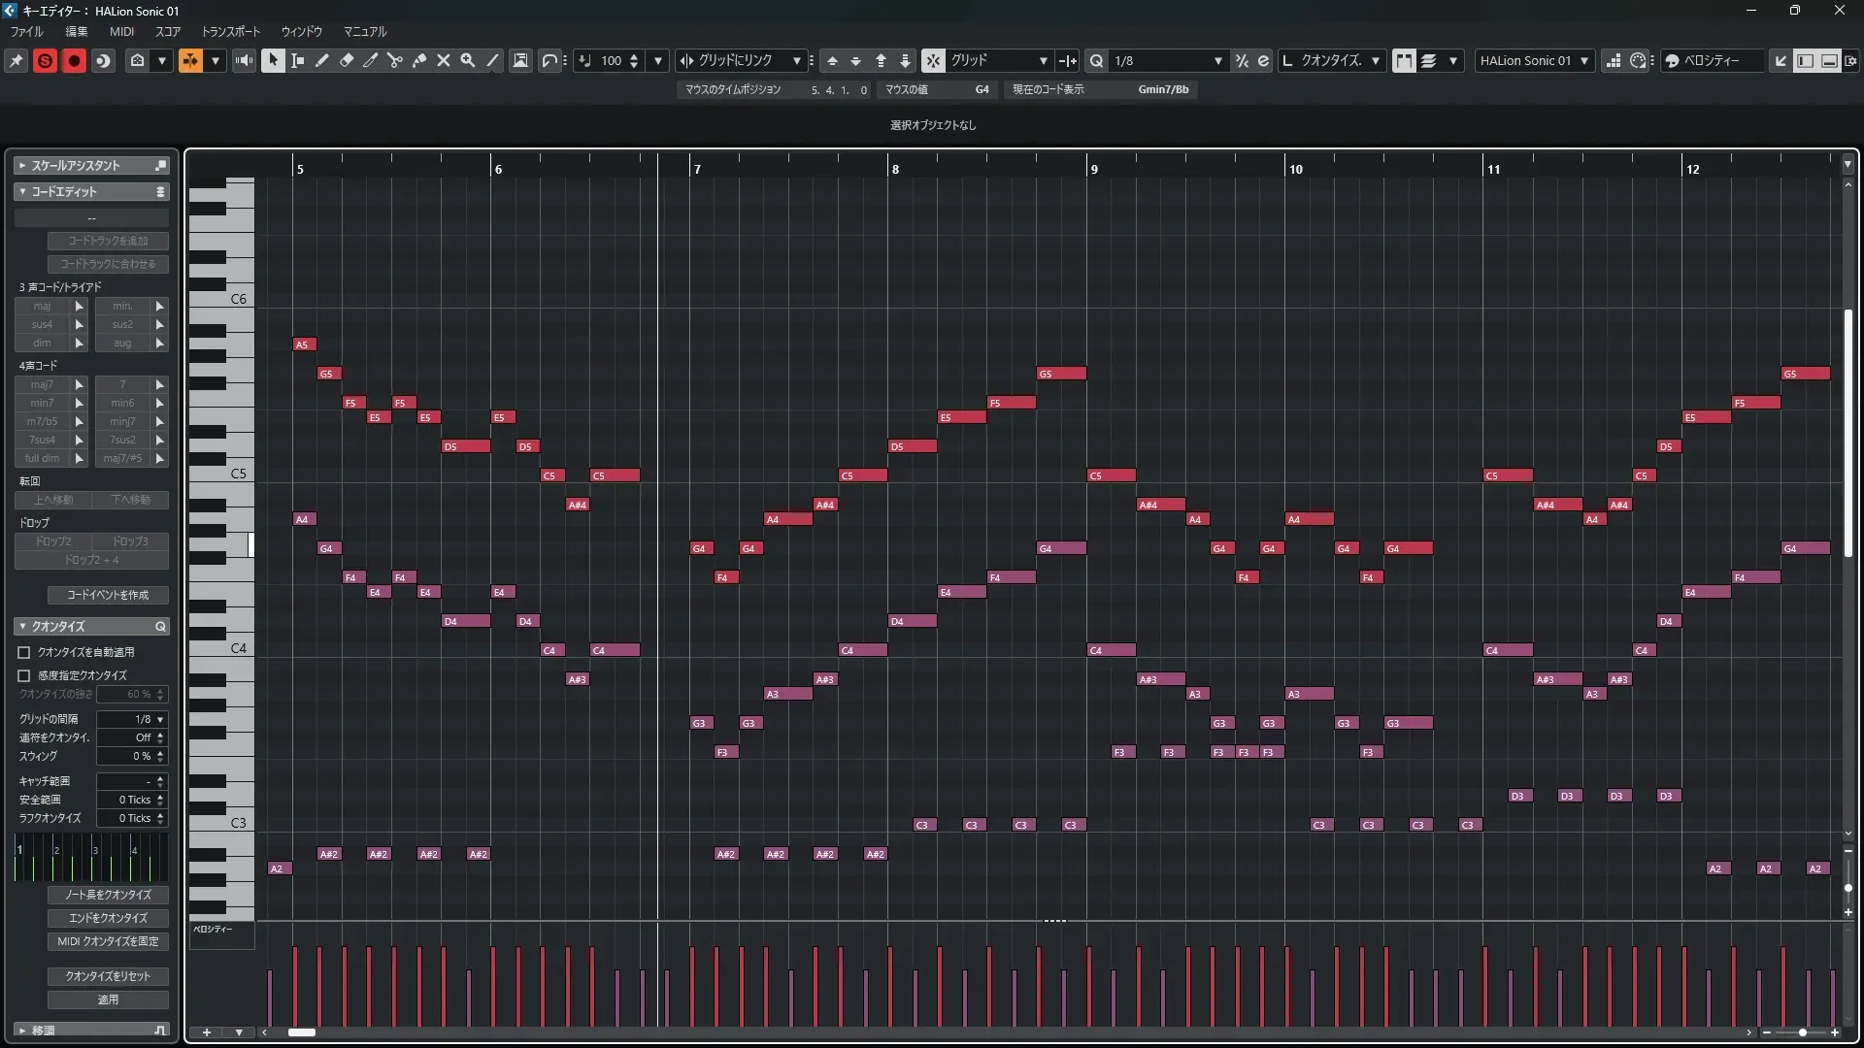The height and width of the screenshot is (1048, 1864).
Task: Select the Mute X tool
Action: click(x=444, y=61)
